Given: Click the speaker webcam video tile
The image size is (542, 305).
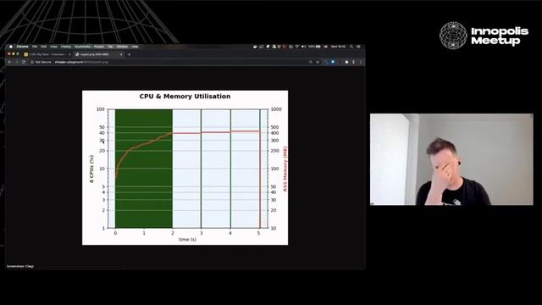Looking at the screenshot, I should pyautogui.click(x=451, y=159).
